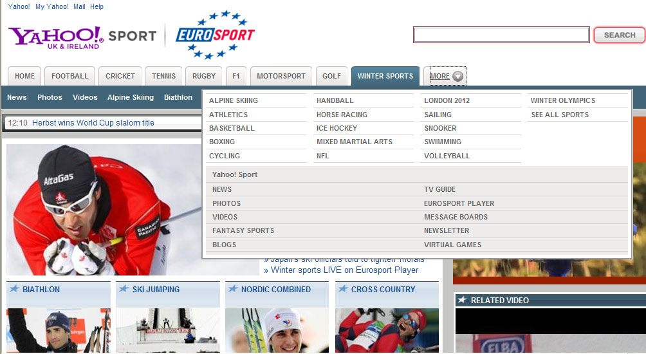
Task: Click the star icon beside Nordic Combined
Action: [233, 290]
